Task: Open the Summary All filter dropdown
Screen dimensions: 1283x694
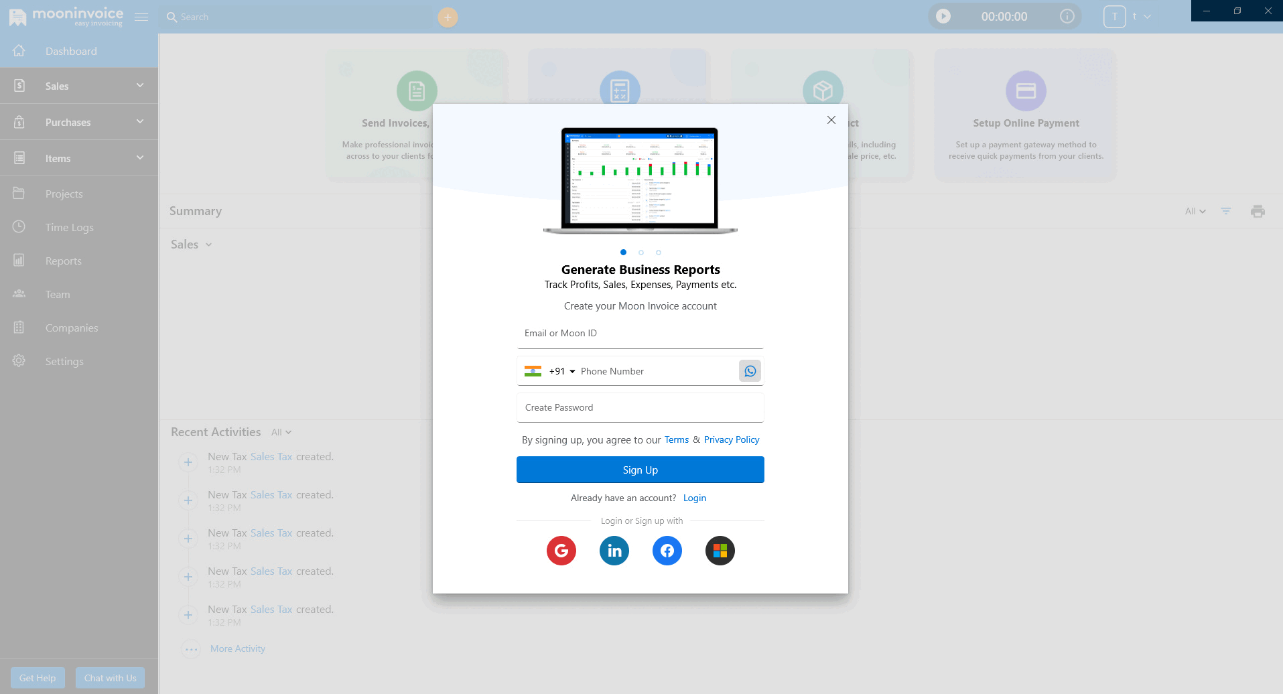Action: [1195, 211]
